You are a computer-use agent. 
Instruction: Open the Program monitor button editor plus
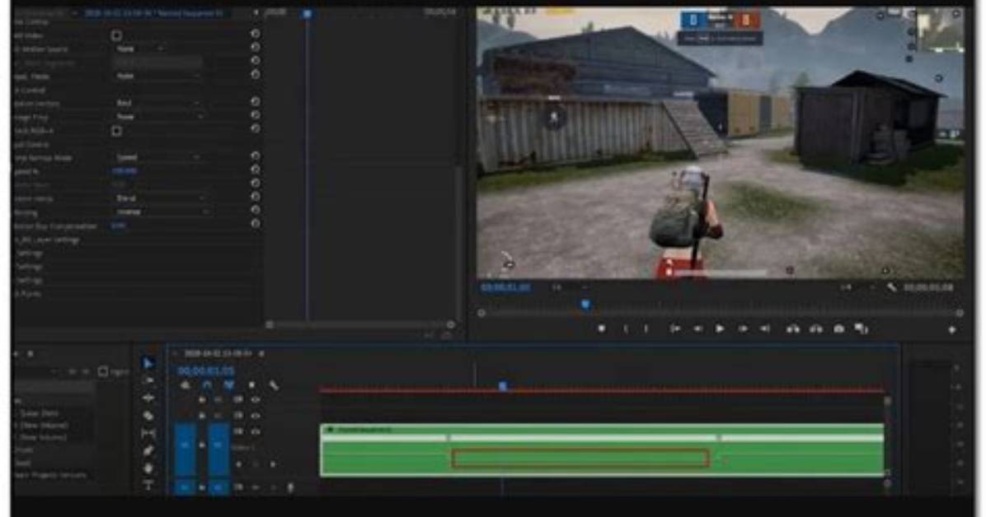[x=952, y=329]
